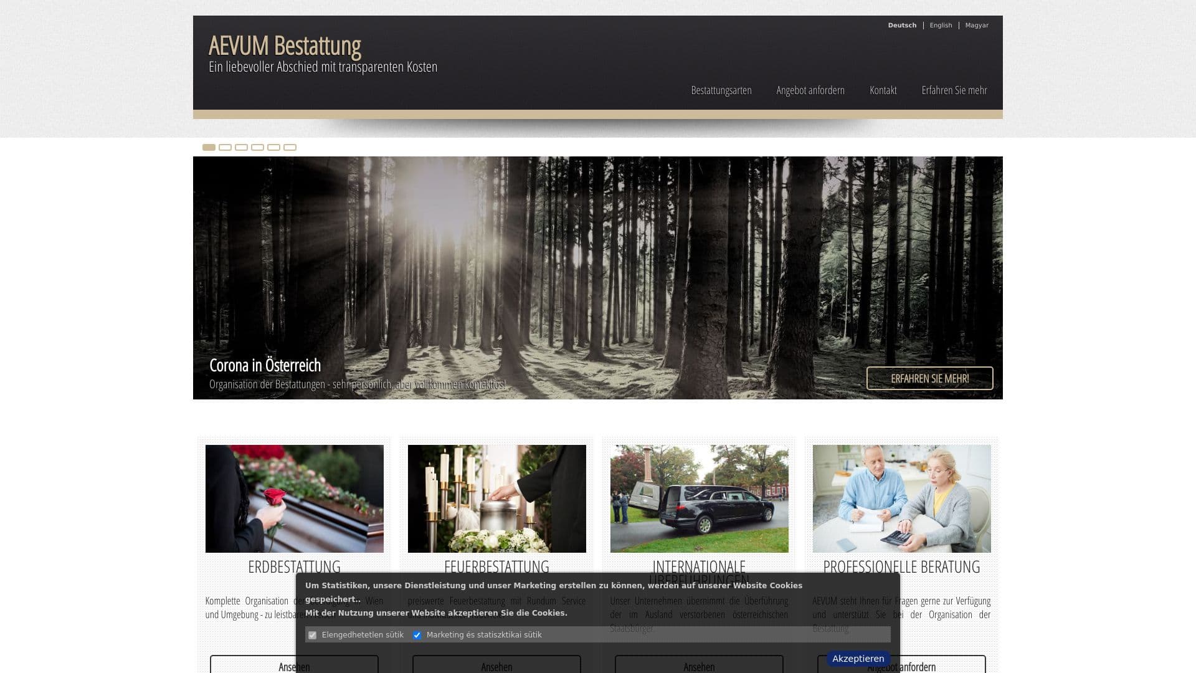Image resolution: width=1196 pixels, height=673 pixels.
Task: Open the Angebot anfordern menu item
Action: tap(810, 90)
